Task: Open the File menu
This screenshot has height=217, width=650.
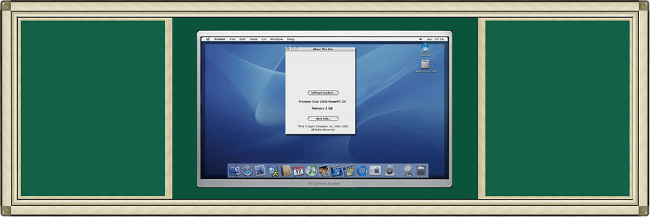Action: 232,40
